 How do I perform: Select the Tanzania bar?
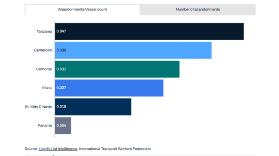(x=149, y=31)
